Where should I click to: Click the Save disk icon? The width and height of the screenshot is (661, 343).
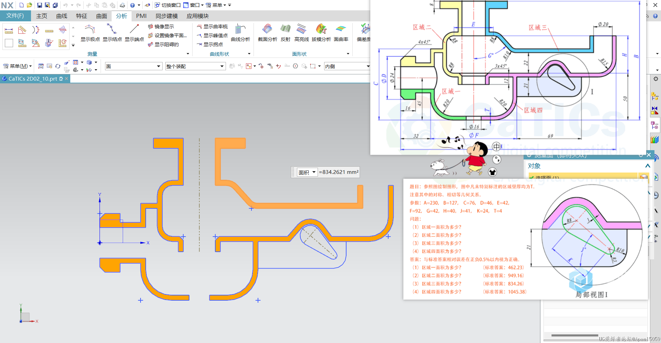point(39,5)
